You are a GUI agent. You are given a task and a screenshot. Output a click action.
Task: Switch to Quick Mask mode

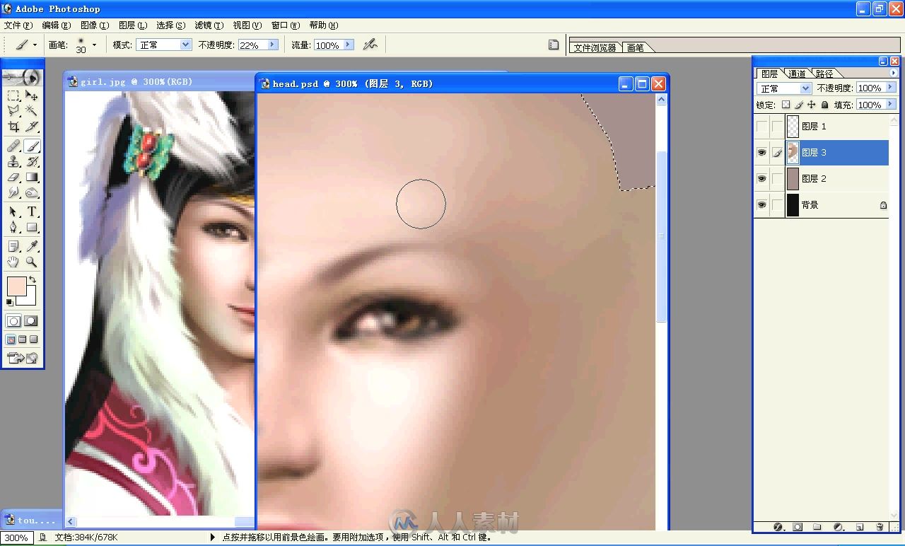pos(31,321)
